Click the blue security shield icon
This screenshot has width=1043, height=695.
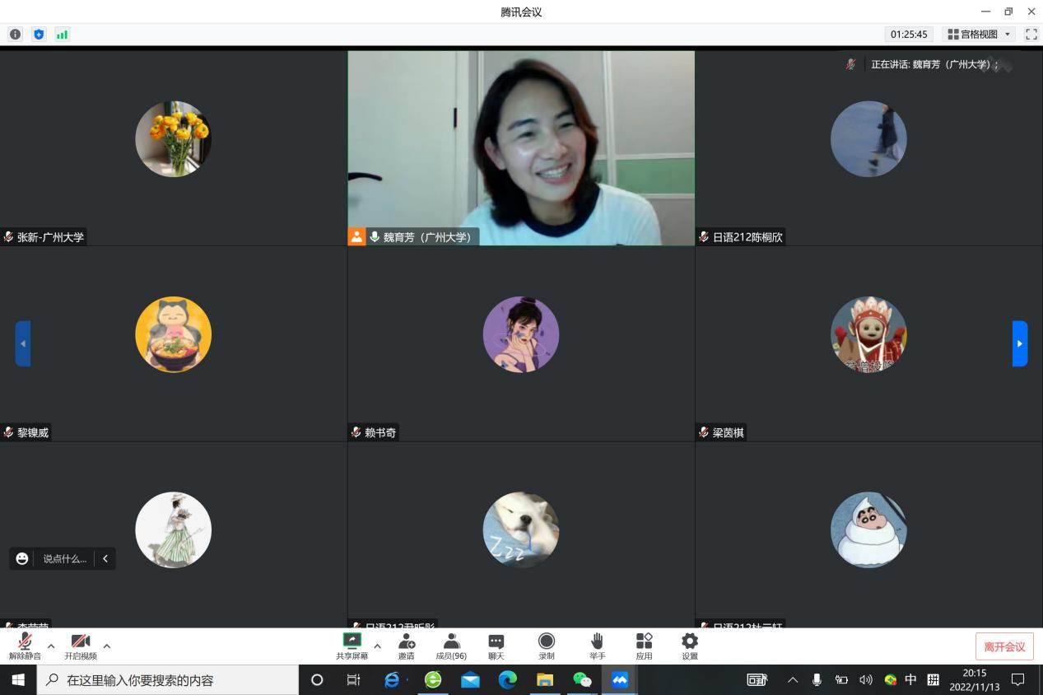pos(39,35)
